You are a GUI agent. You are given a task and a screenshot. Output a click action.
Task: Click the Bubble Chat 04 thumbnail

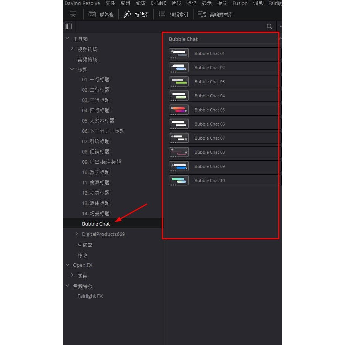click(179, 96)
